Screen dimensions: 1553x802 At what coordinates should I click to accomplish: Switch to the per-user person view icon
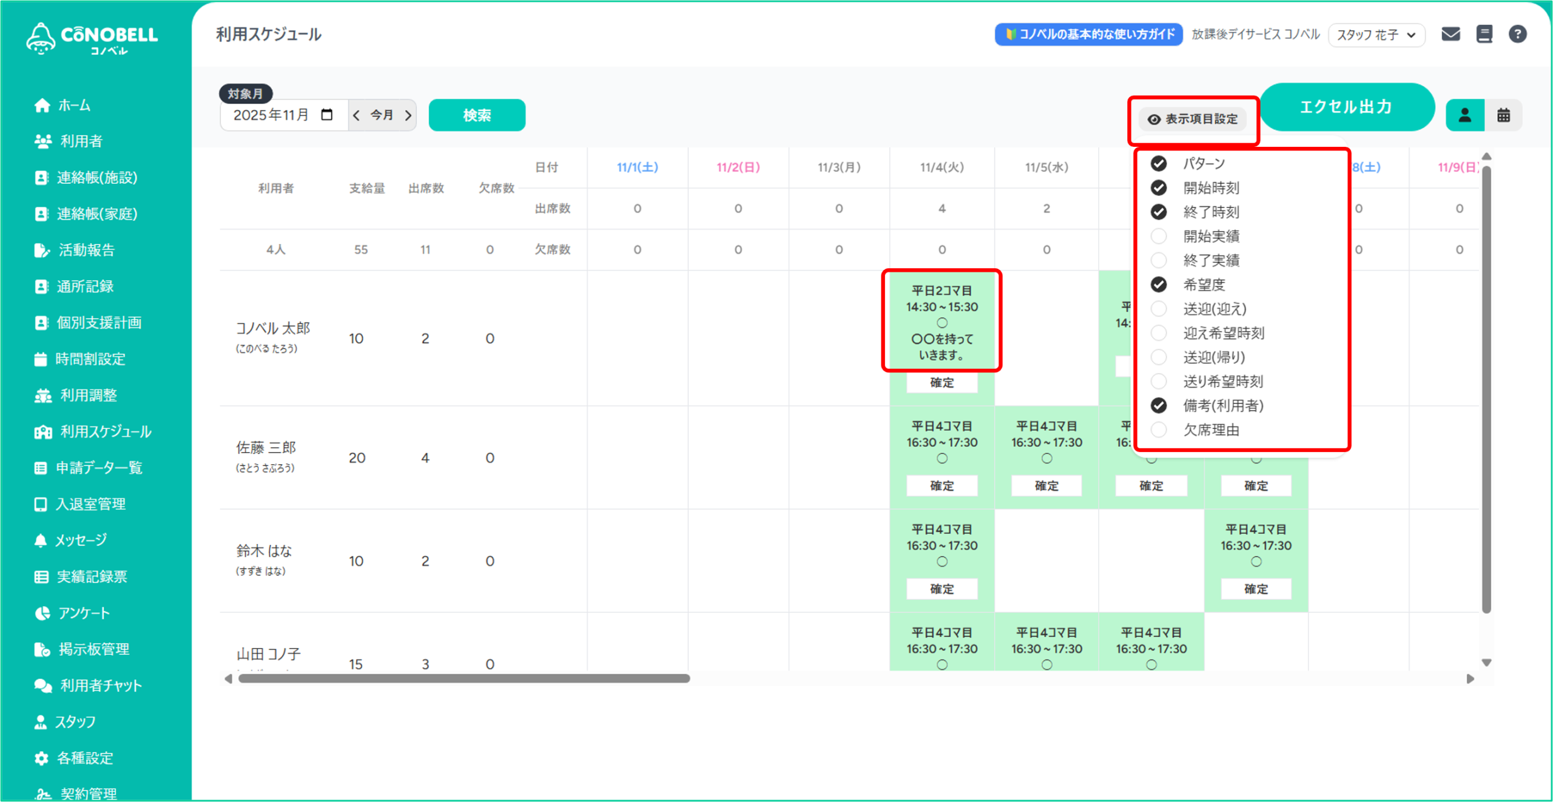[x=1464, y=115]
